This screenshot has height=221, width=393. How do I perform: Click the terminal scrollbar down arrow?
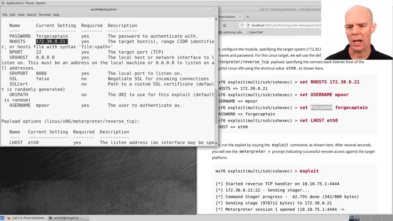(x=216, y=143)
